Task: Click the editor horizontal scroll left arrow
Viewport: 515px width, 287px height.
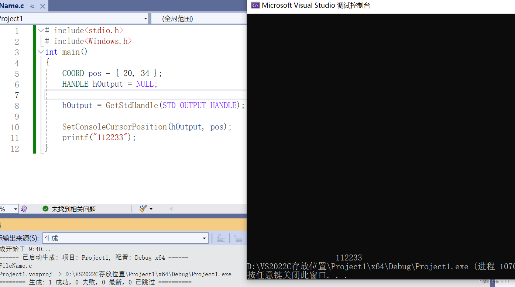Action: point(171,209)
